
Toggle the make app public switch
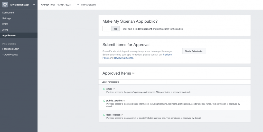coord(111,29)
